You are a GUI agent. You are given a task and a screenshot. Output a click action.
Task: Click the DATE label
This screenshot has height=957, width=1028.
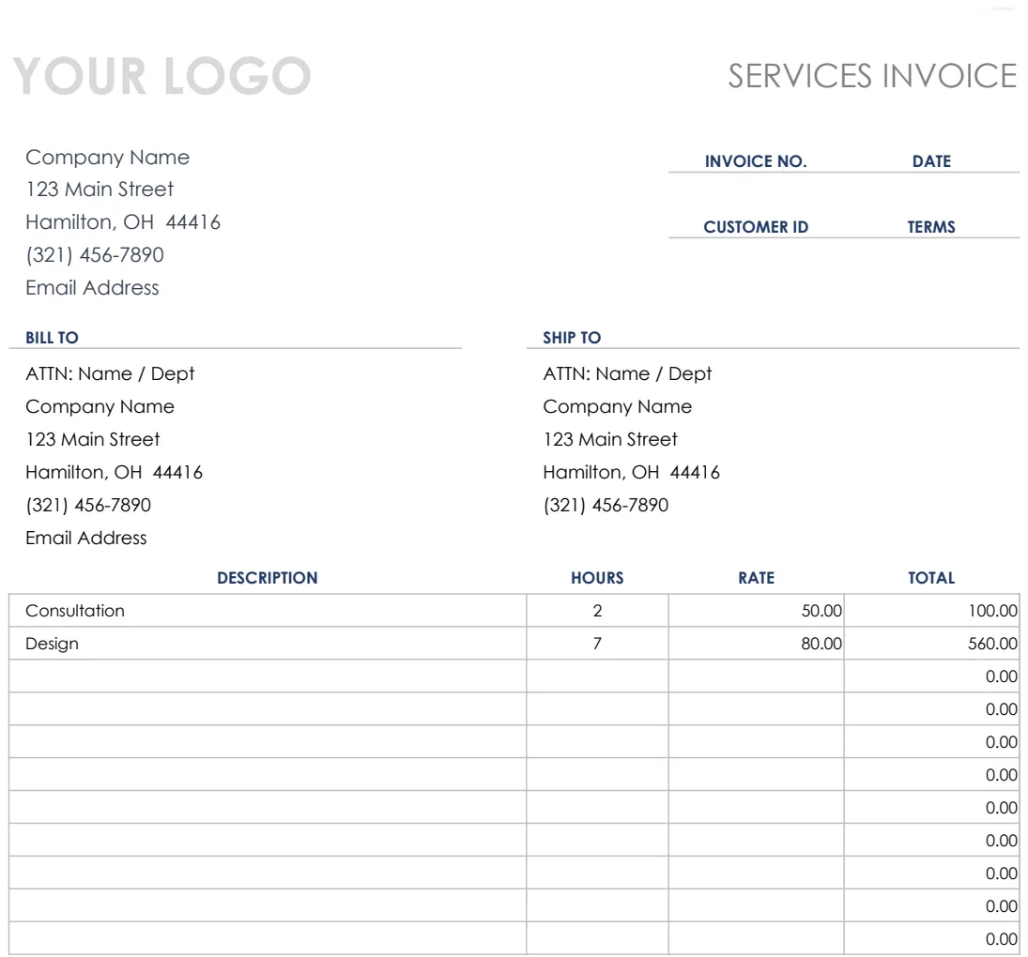tap(931, 161)
